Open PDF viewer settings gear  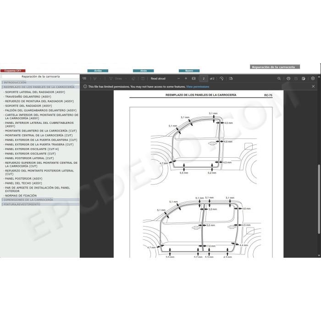click(313, 78)
